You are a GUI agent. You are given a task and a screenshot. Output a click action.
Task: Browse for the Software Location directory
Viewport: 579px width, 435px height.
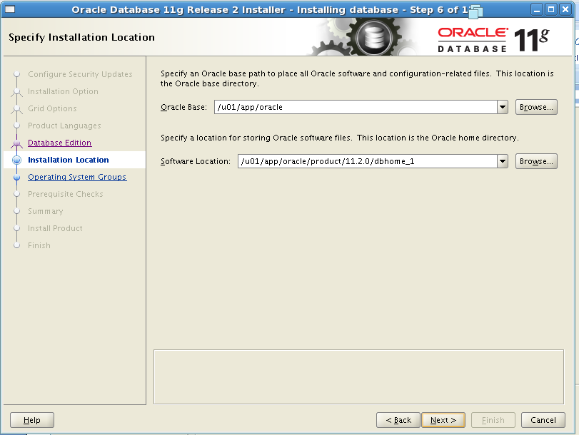(536, 161)
